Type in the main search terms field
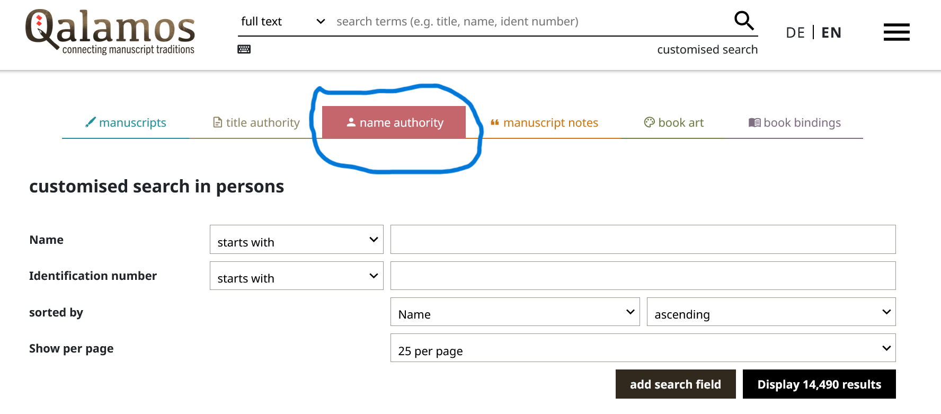 click(530, 22)
